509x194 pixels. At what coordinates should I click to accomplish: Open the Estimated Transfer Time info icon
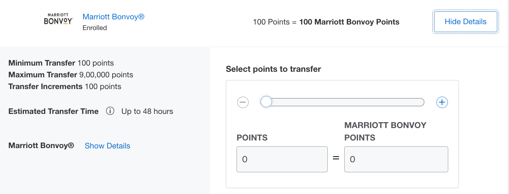(110, 111)
